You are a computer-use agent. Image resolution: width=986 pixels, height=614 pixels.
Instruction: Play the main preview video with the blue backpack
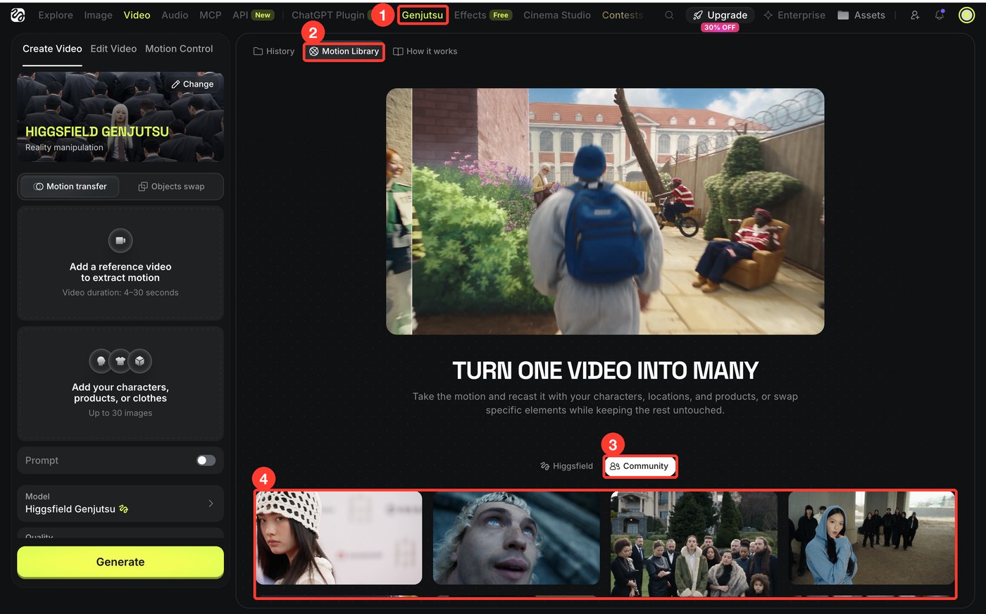(x=605, y=211)
